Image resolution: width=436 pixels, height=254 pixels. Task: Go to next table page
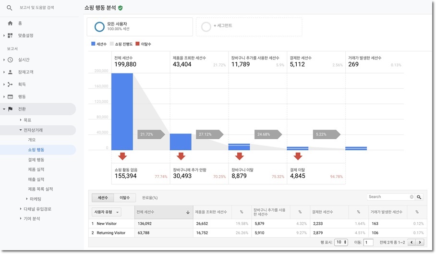420,242
